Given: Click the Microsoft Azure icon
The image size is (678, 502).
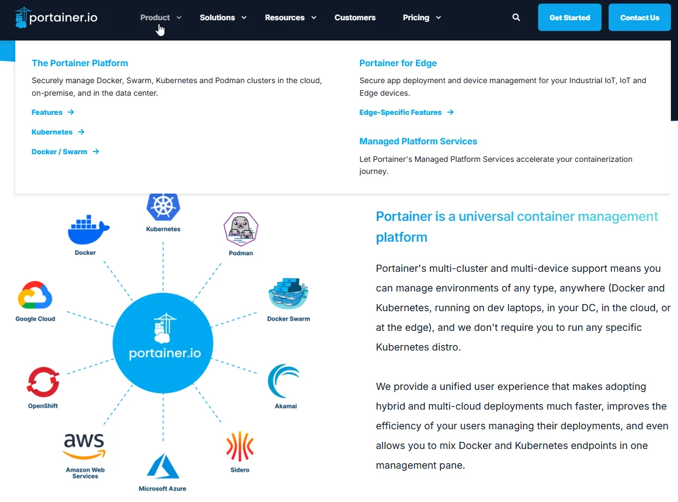Looking at the screenshot, I should coord(163,466).
